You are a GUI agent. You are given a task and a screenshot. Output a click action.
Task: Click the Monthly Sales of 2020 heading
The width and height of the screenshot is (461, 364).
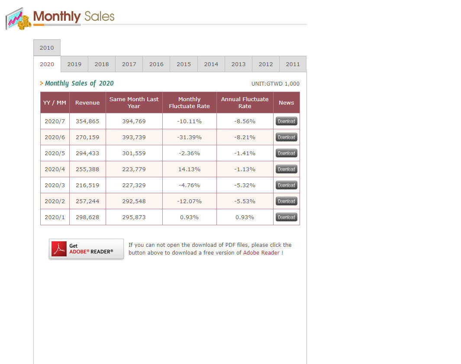(x=79, y=83)
